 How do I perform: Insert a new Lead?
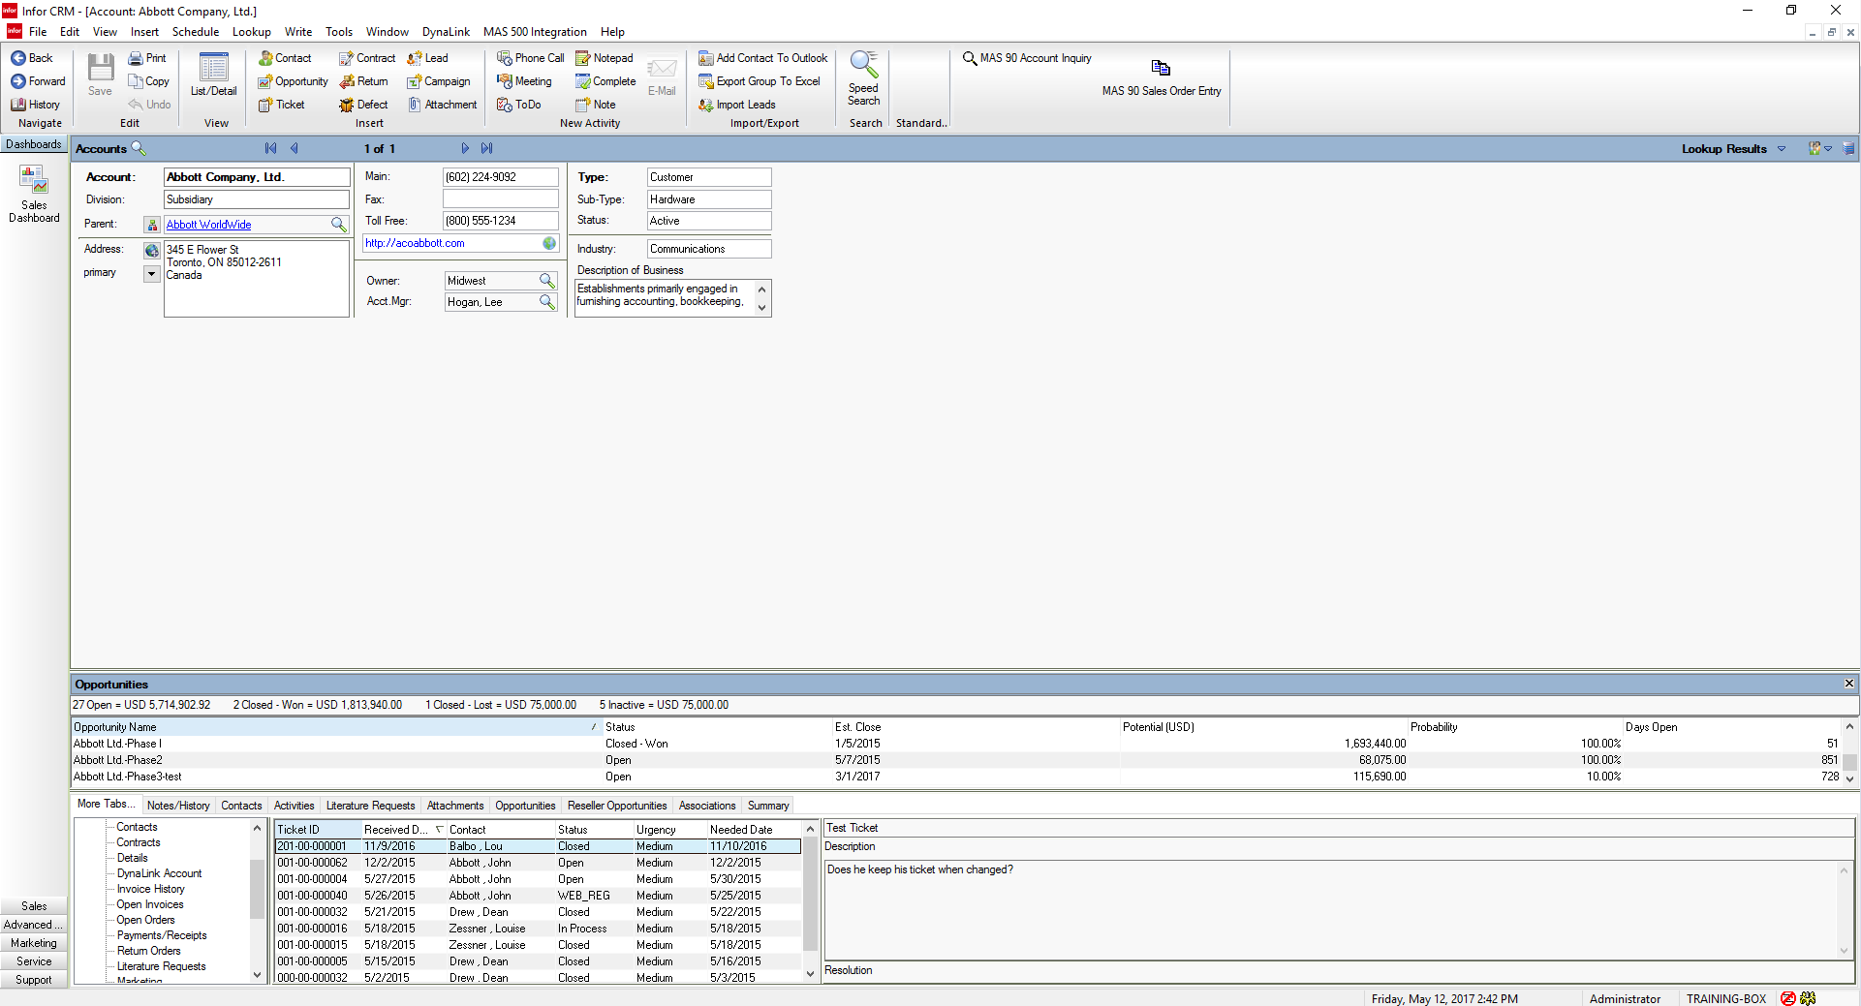point(427,58)
